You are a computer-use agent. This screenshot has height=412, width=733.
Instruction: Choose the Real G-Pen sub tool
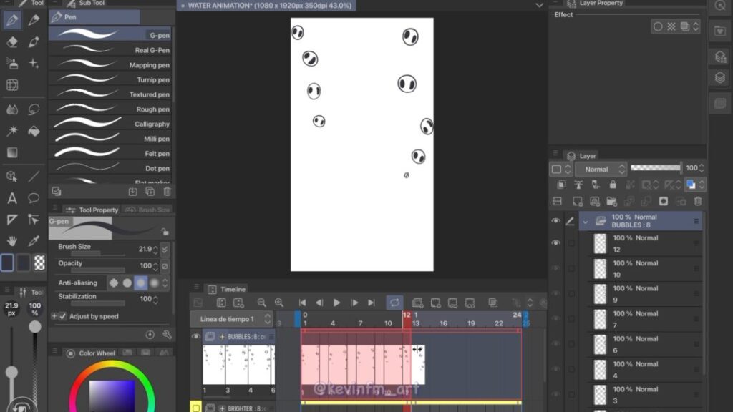pos(111,50)
